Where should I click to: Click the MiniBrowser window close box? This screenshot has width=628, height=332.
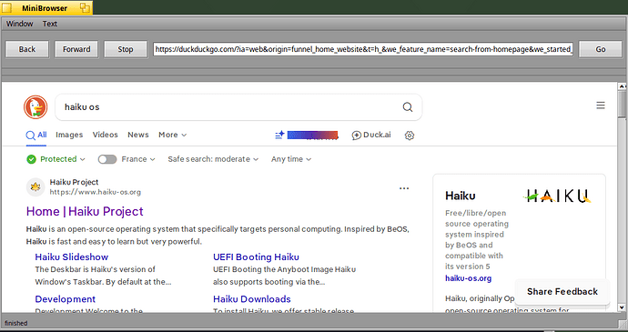[6, 8]
